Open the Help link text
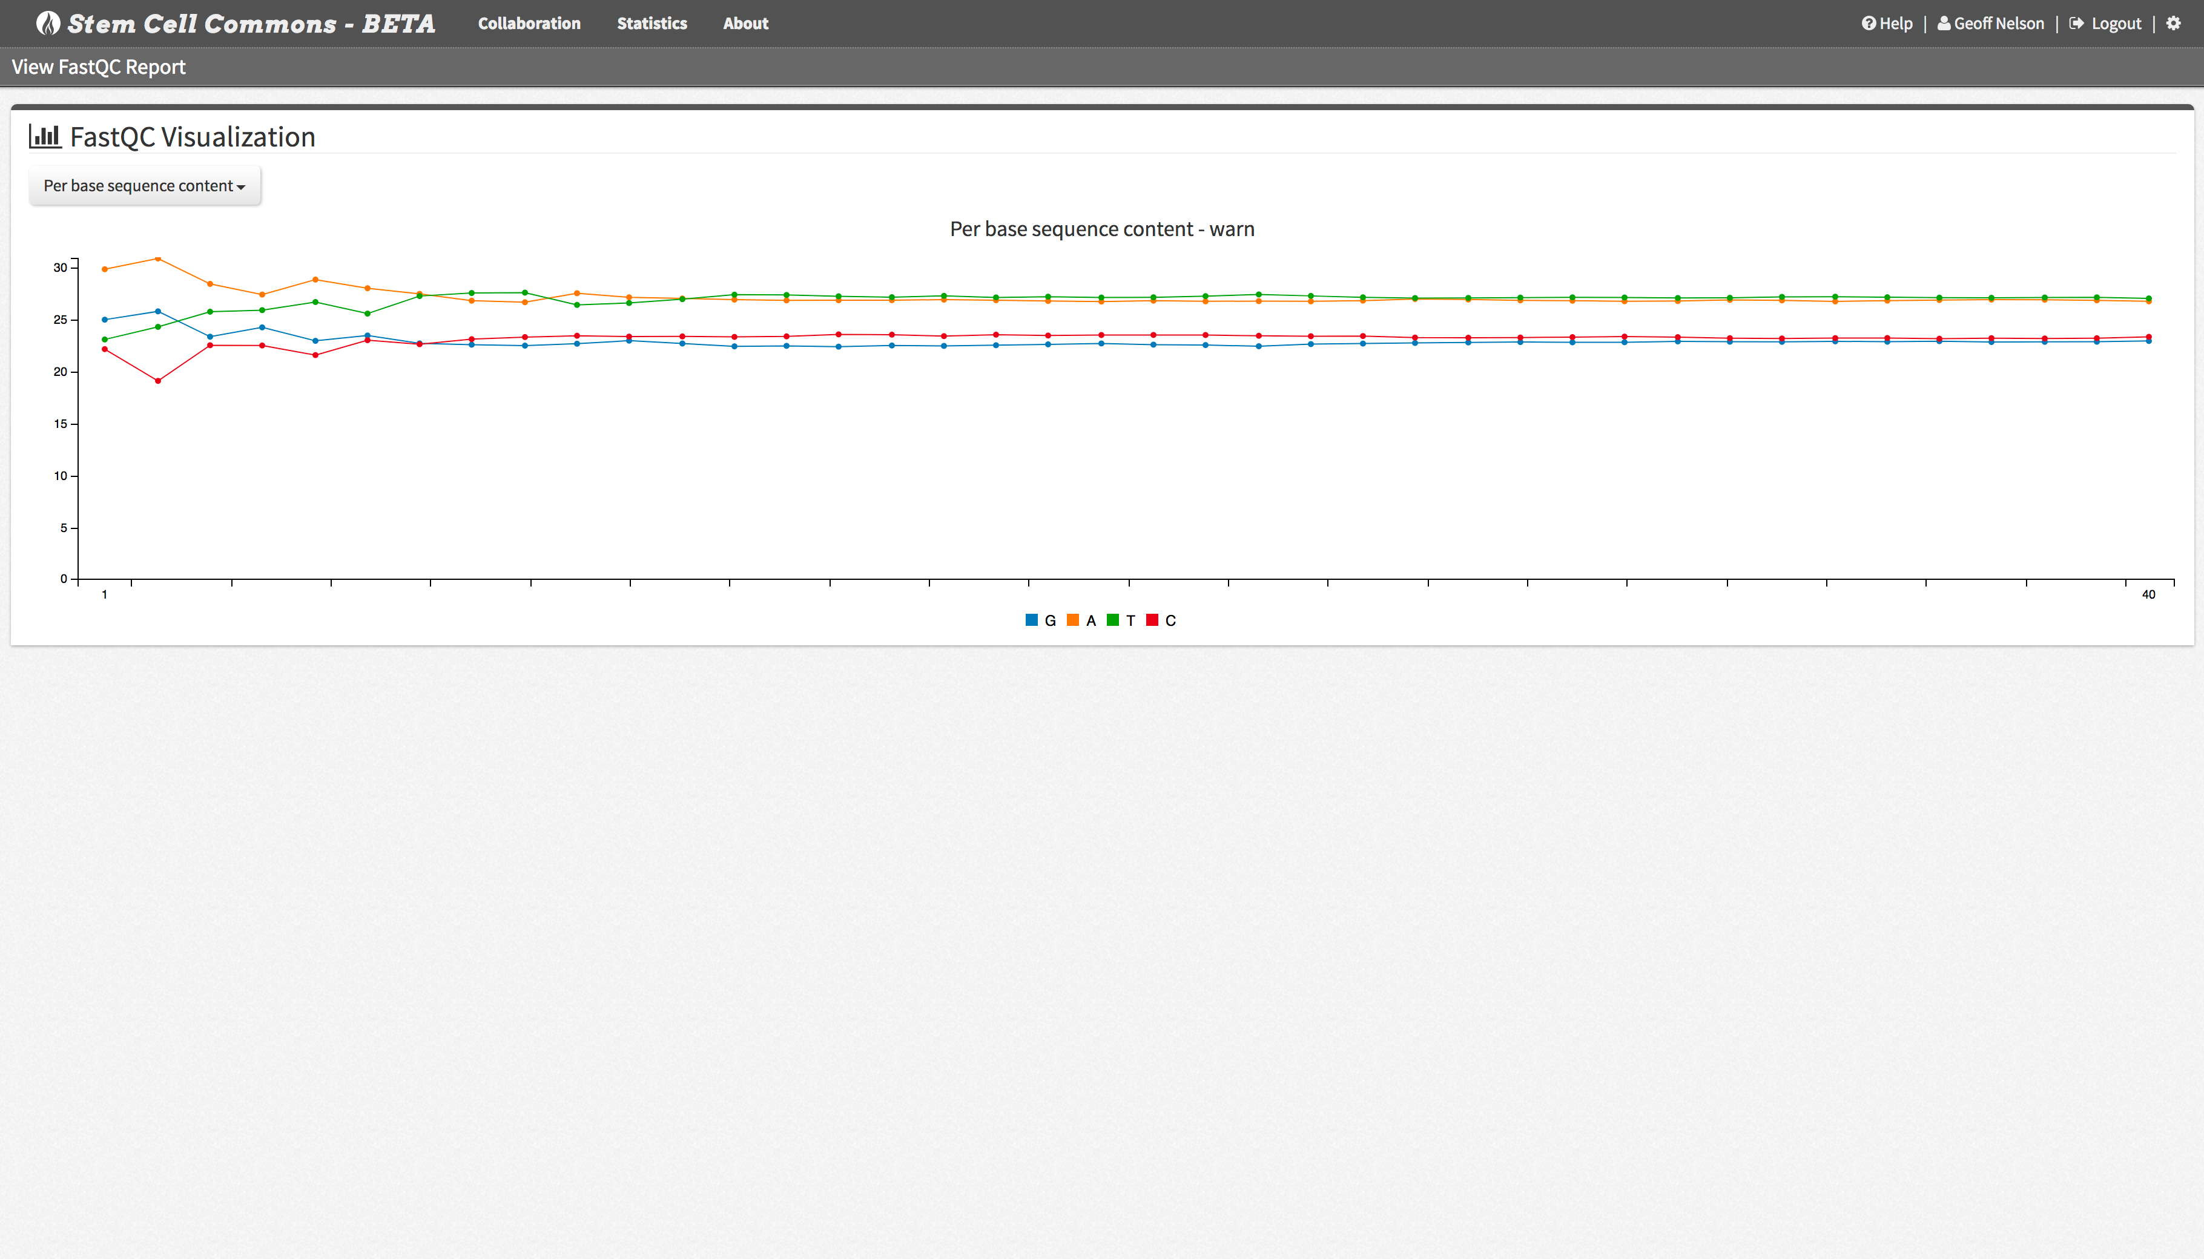 pos(1896,24)
